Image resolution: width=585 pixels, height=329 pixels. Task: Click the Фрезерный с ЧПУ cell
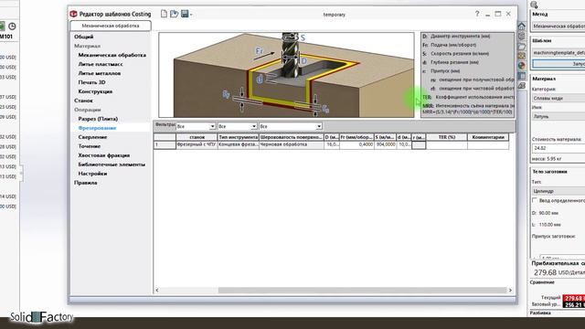tap(197, 144)
